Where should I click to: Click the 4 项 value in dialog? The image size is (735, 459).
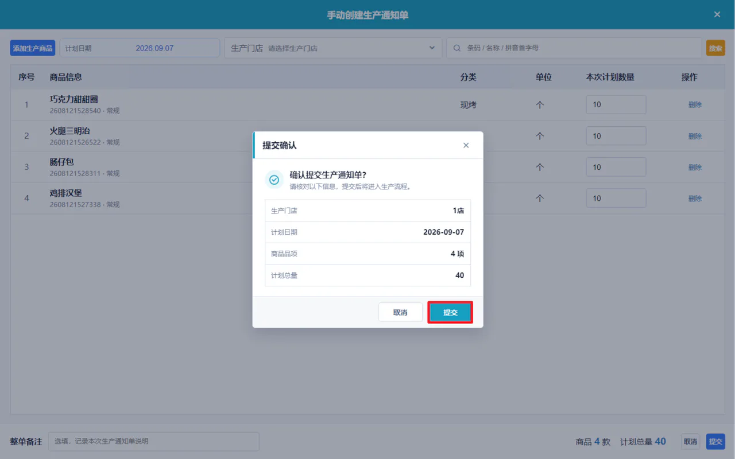[x=457, y=254]
